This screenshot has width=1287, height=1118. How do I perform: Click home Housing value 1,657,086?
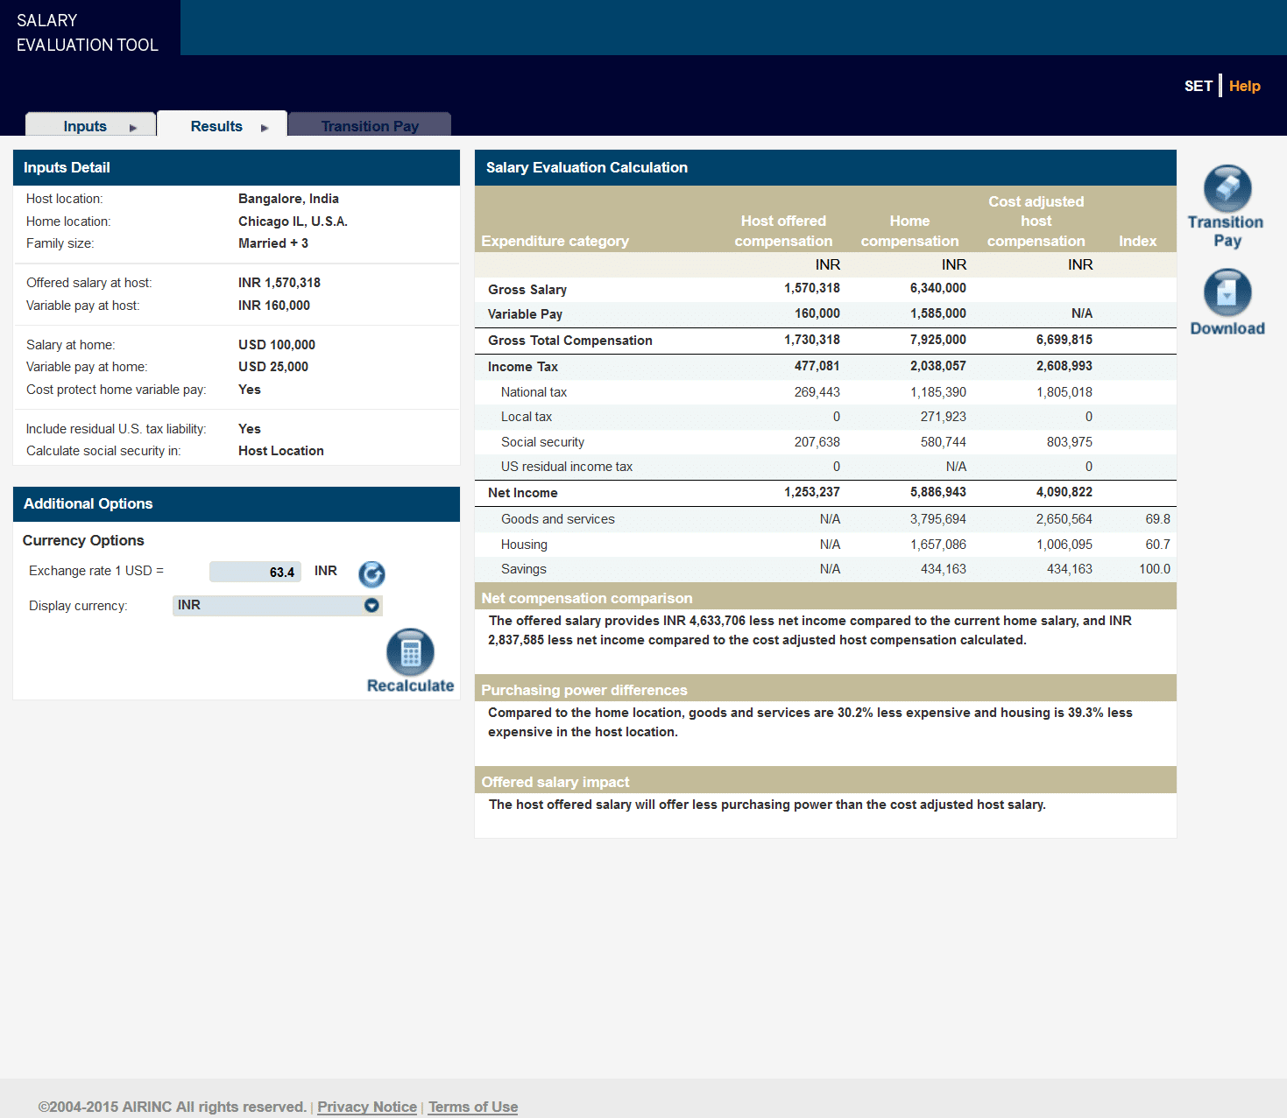937,545
